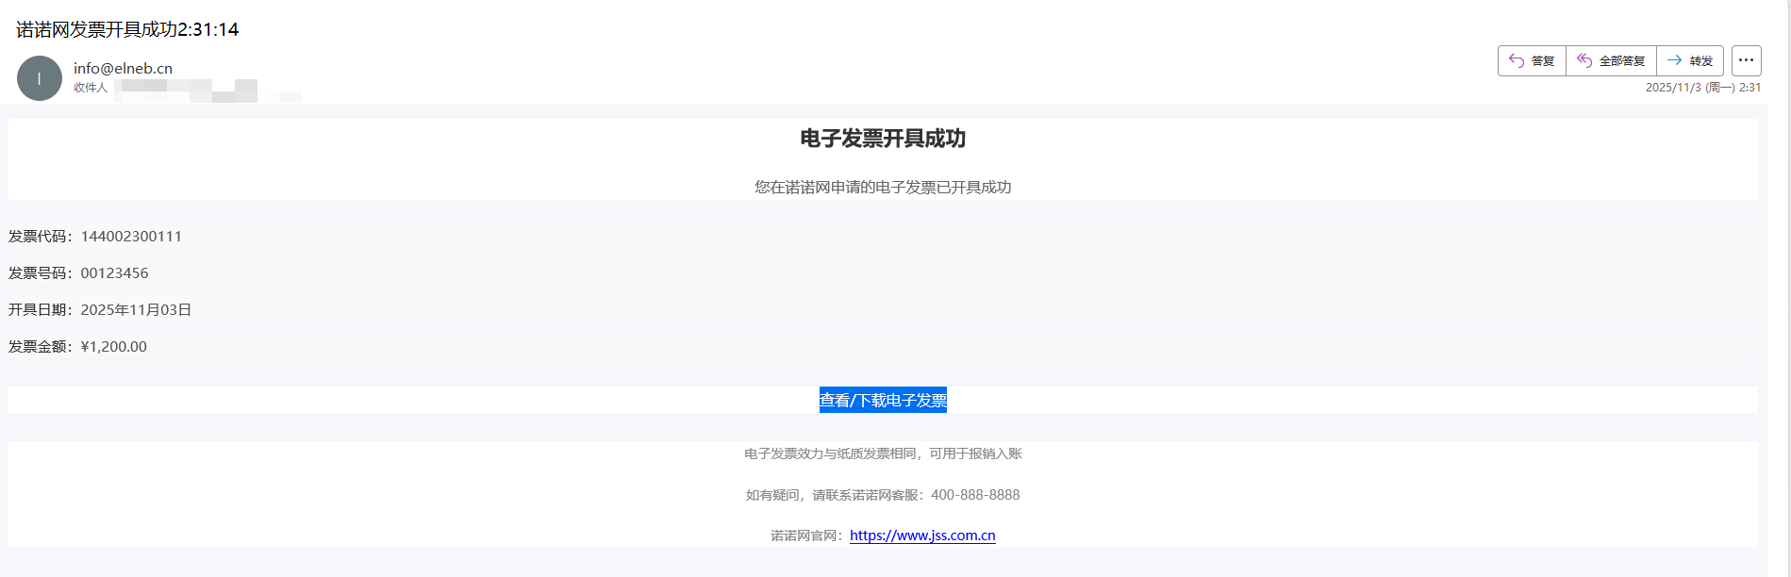Select the sender address info@elneb.cn
Image resolution: width=1791 pixels, height=577 pixels.
pyautogui.click(x=123, y=68)
